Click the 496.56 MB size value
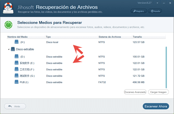 click(x=138, y=82)
